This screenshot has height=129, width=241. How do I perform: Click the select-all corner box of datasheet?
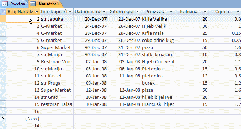tap(3, 12)
